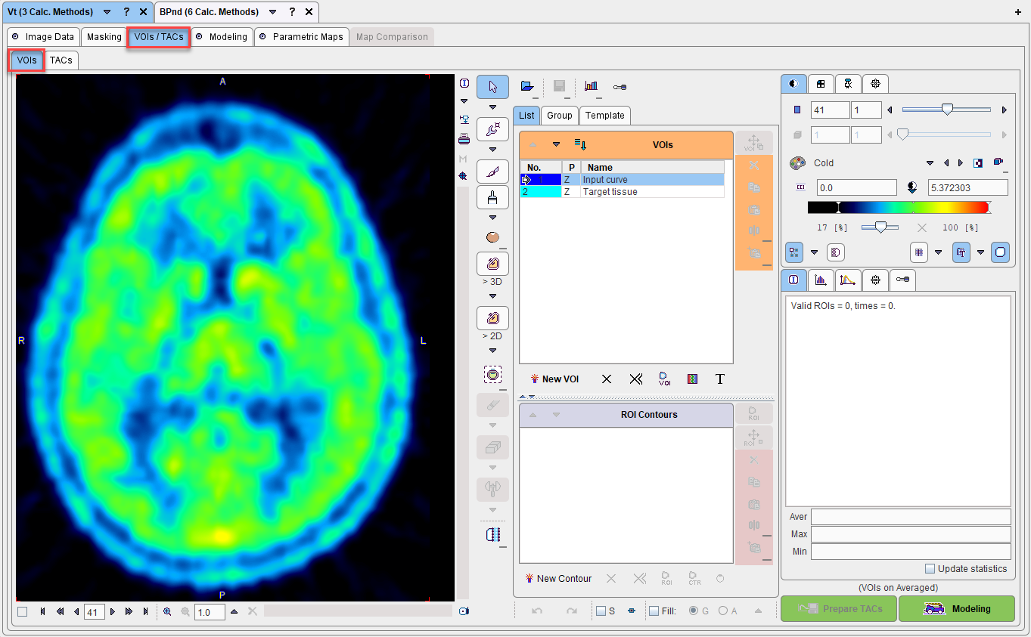The height and width of the screenshot is (637, 1031).
Task: Go to the next slice
Action: [113, 612]
